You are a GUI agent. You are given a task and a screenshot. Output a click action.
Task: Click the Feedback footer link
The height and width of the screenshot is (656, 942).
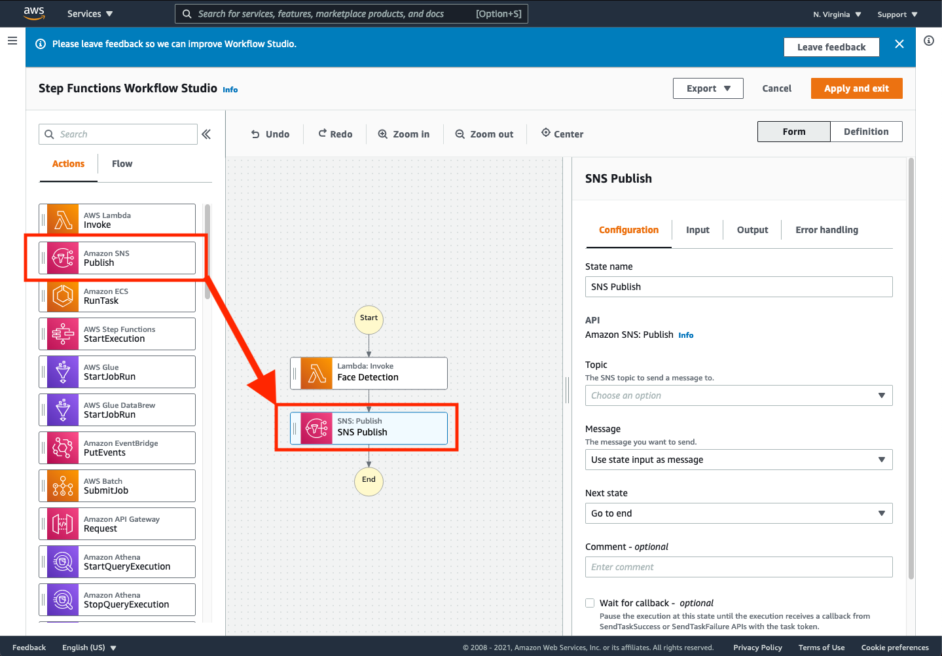click(29, 647)
